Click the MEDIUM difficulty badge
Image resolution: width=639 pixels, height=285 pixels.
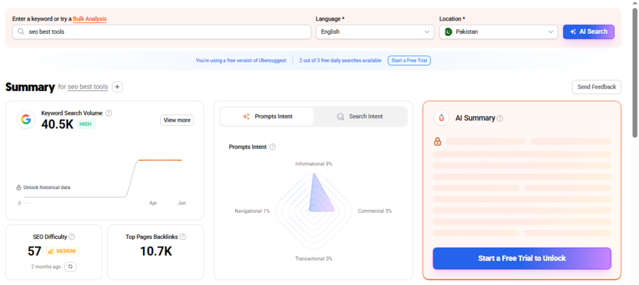click(x=62, y=251)
